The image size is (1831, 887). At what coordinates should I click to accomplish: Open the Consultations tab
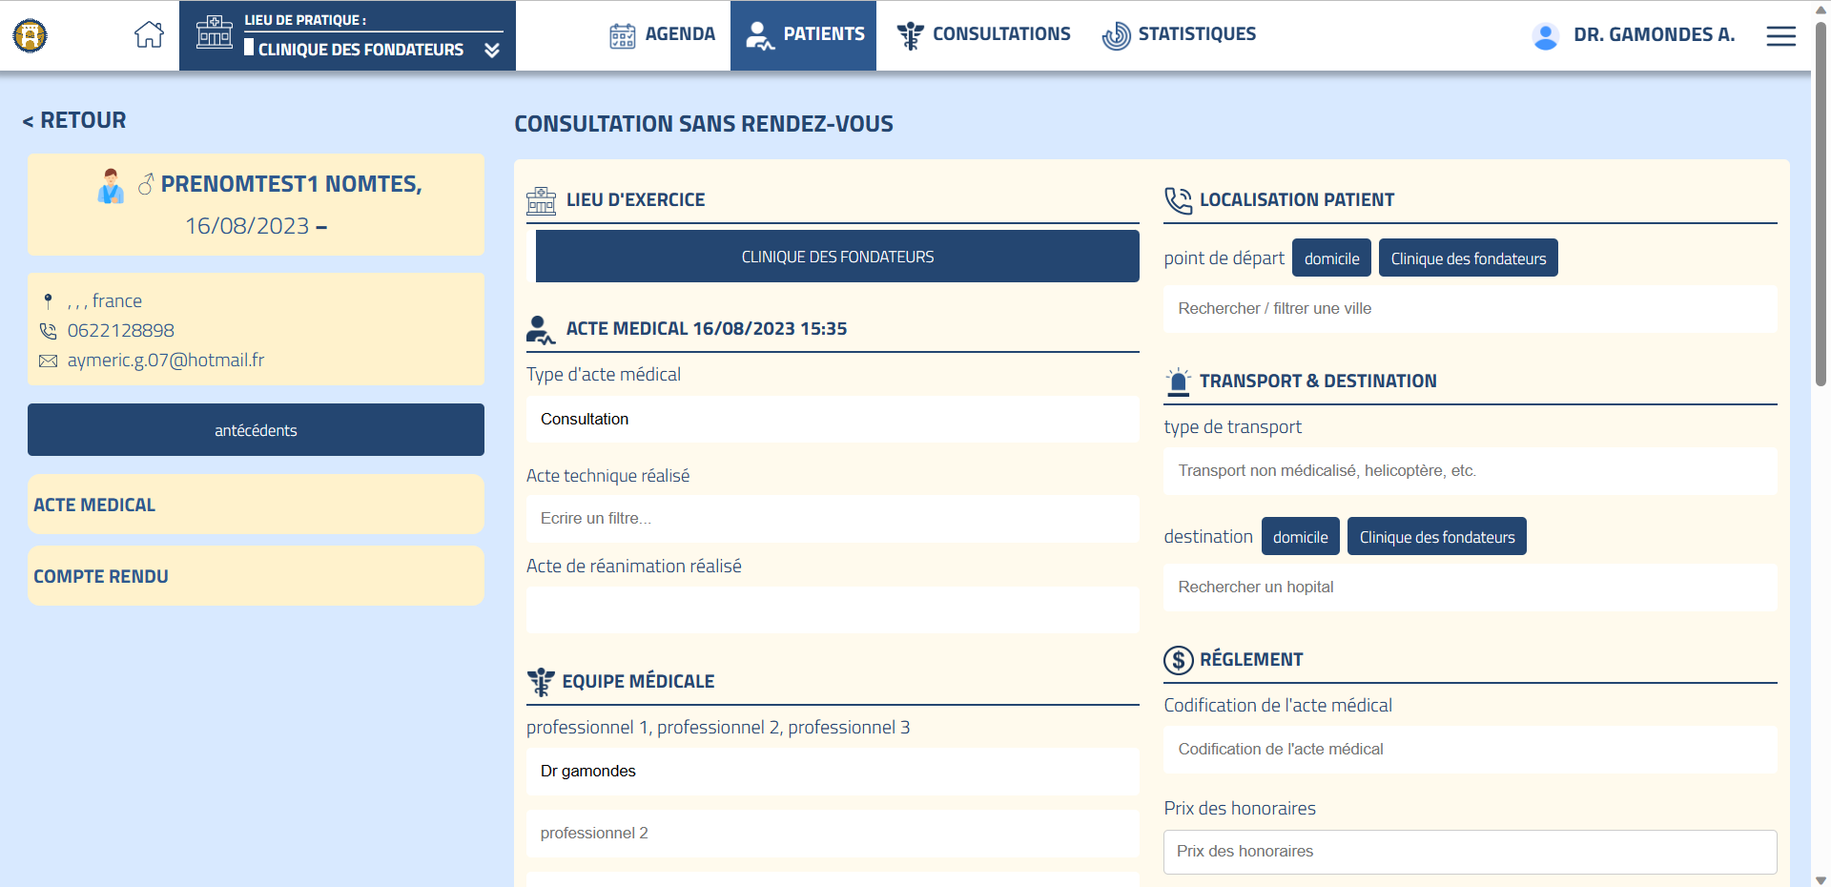click(x=983, y=34)
